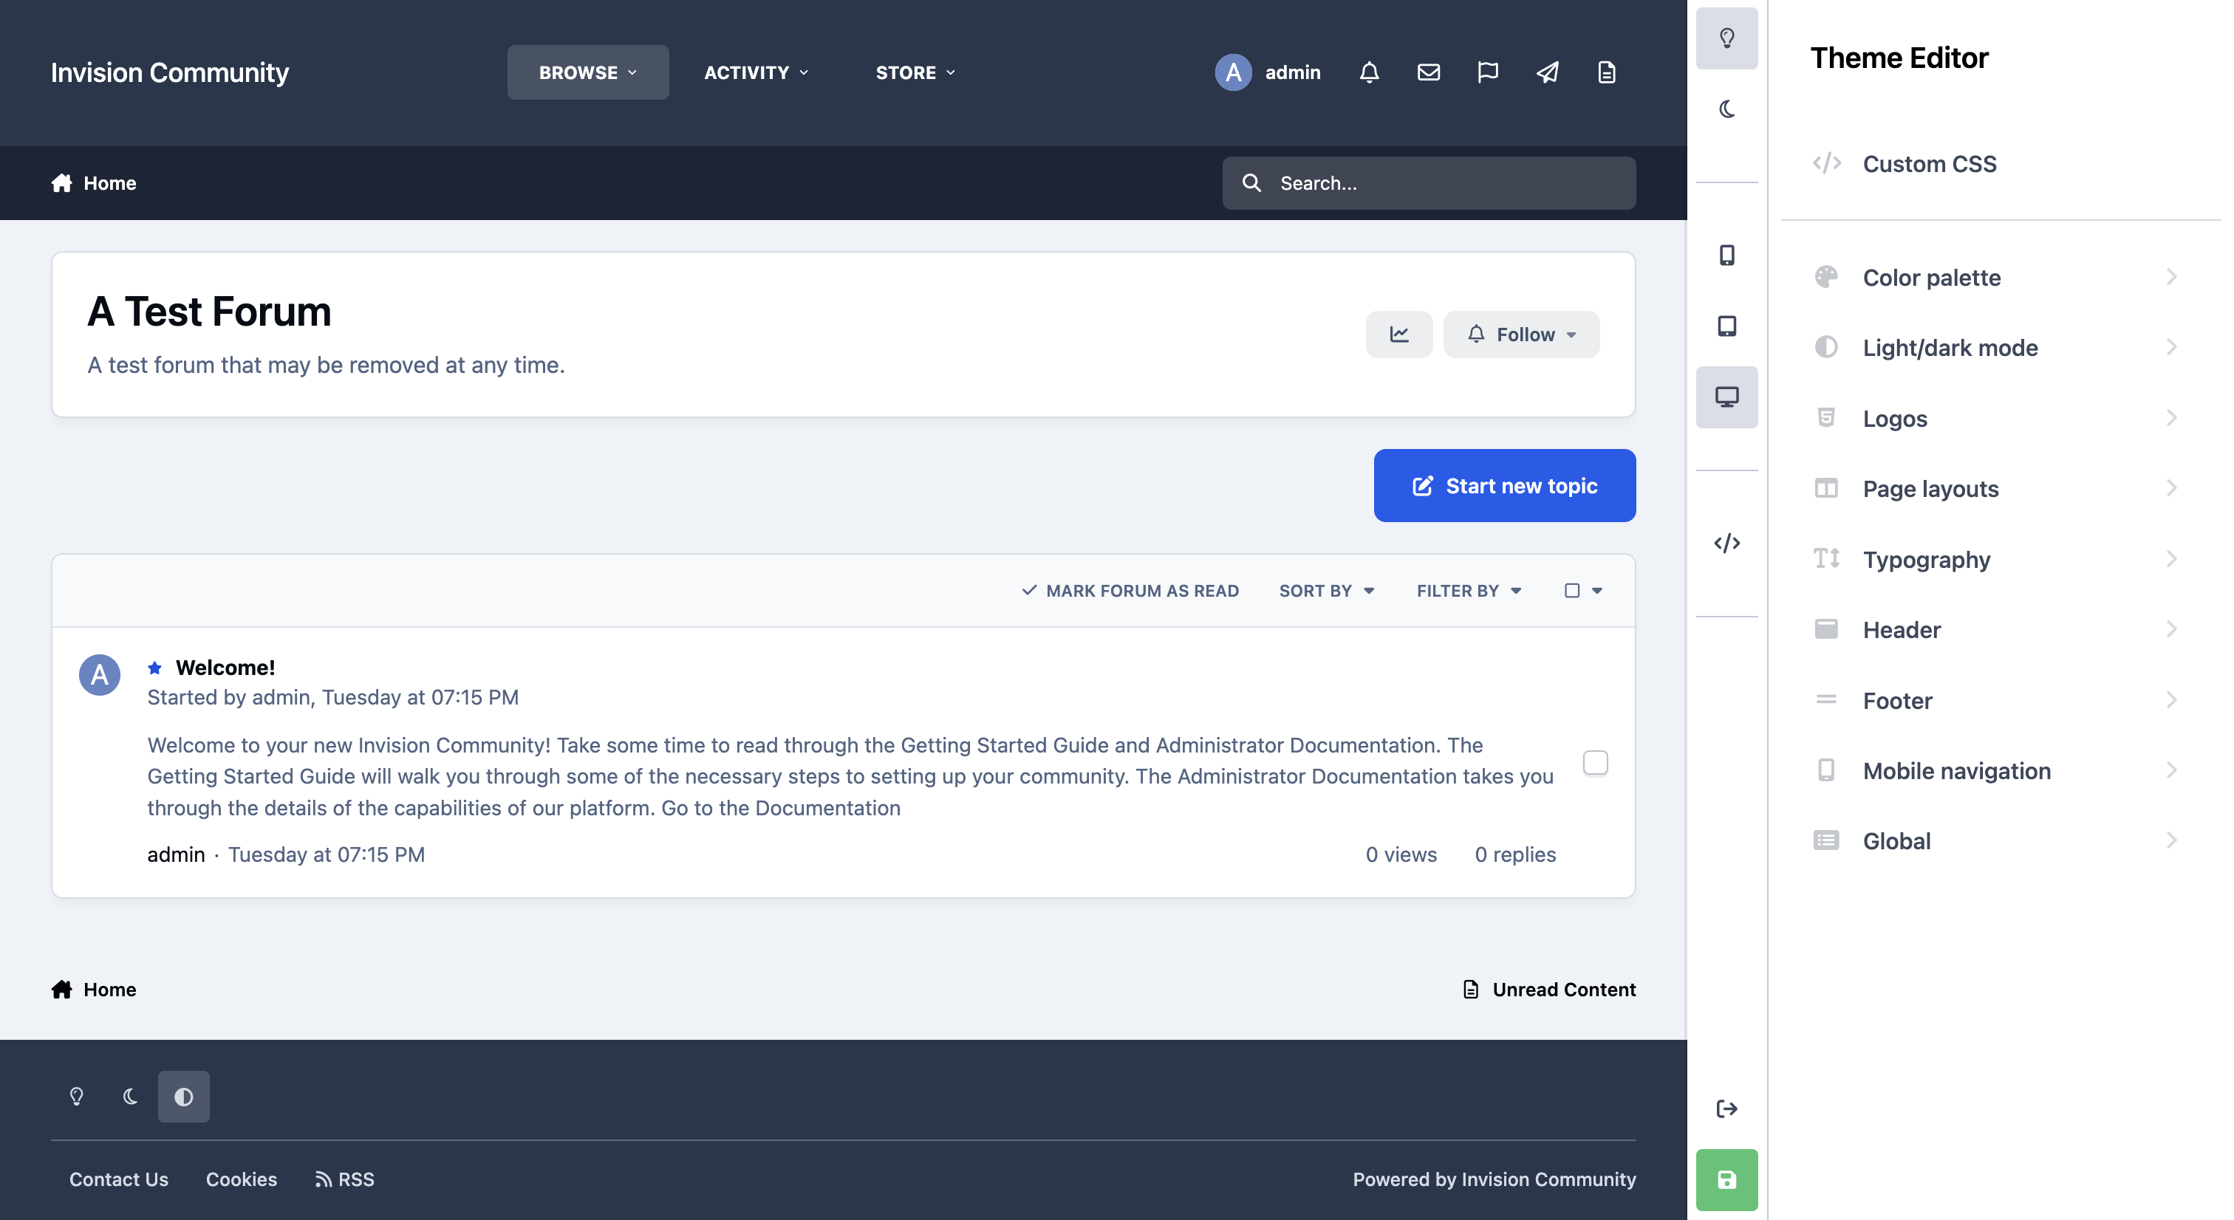The height and width of the screenshot is (1220, 2234).
Task: Click the admin avatar in the header
Action: (x=1232, y=72)
